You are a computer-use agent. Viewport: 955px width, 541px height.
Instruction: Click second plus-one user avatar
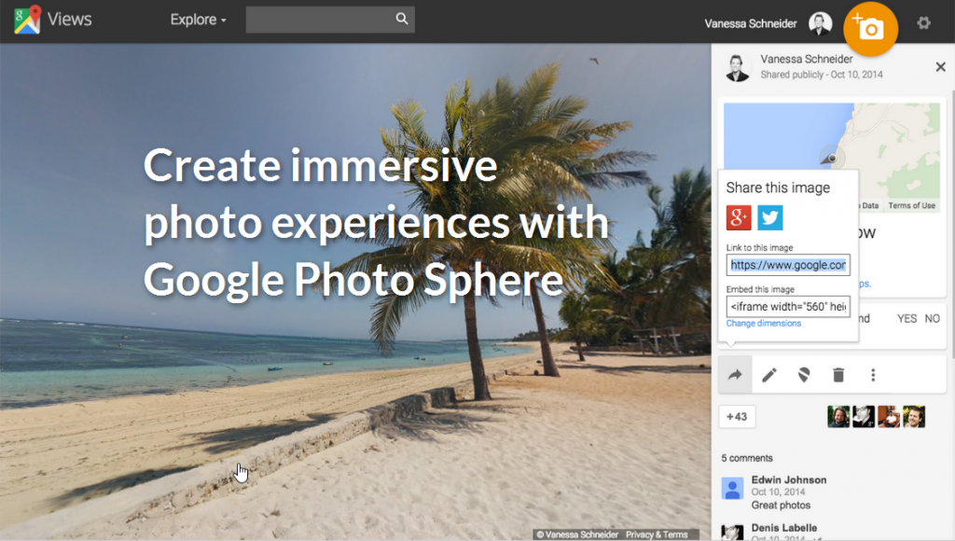point(864,417)
